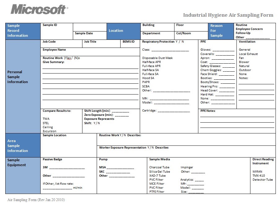Click the Gloves blank line under PPE

pyautogui.click(x=223, y=50)
